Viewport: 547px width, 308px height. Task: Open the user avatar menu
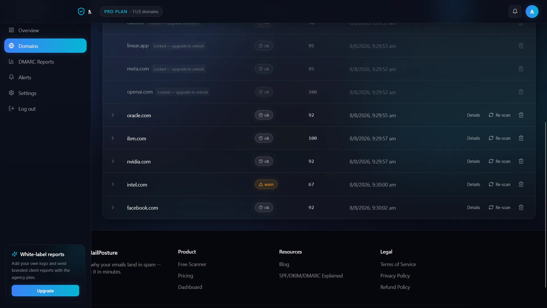(x=532, y=12)
